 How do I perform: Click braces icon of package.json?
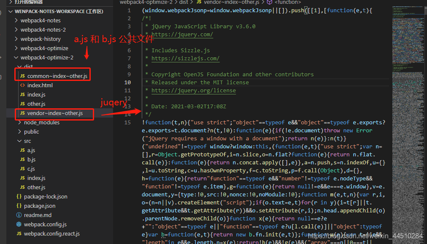pyautogui.click(x=19, y=206)
